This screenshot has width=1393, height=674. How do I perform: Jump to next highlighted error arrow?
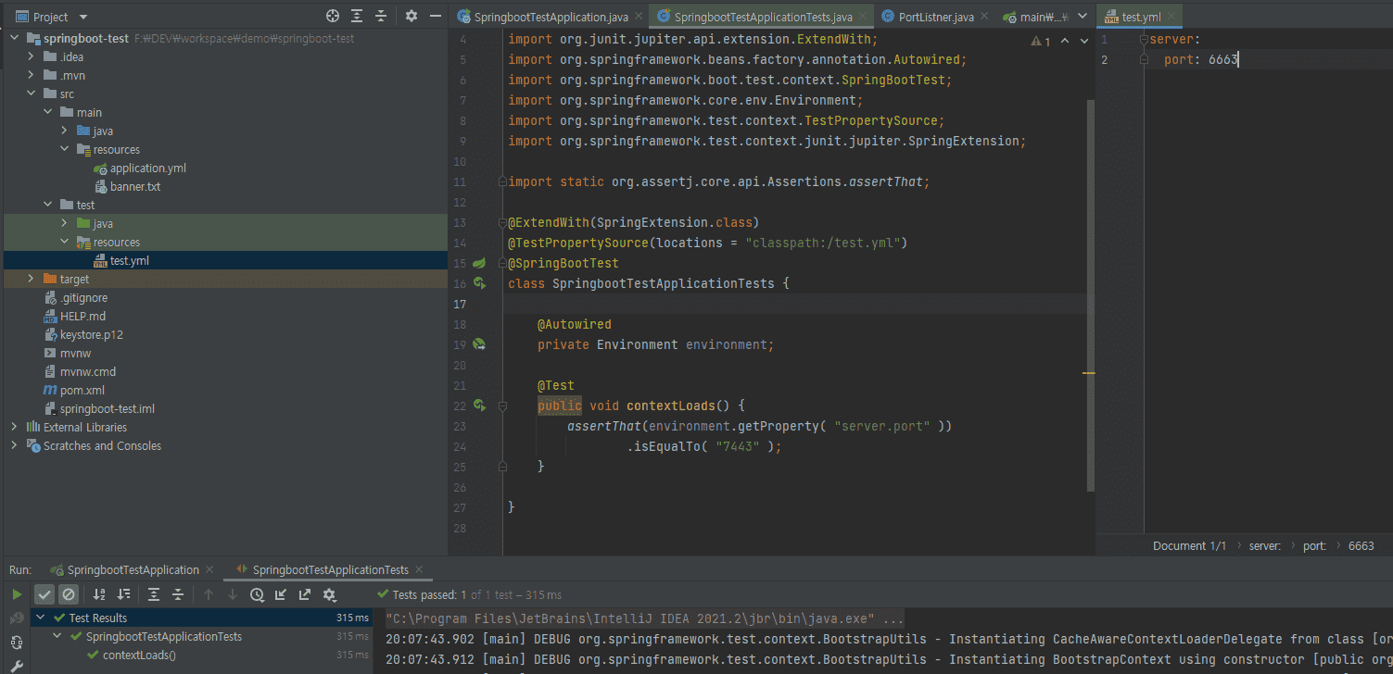pyautogui.click(x=1083, y=42)
